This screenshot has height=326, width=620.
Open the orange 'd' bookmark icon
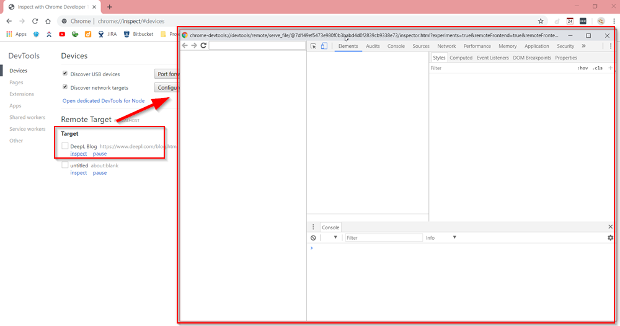(88, 34)
